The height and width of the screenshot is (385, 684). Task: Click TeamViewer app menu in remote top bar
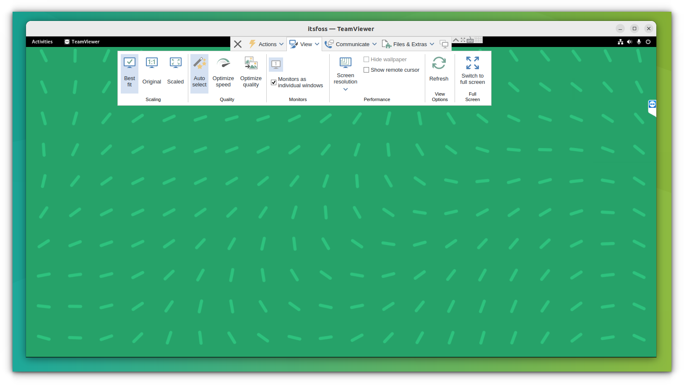coord(82,42)
